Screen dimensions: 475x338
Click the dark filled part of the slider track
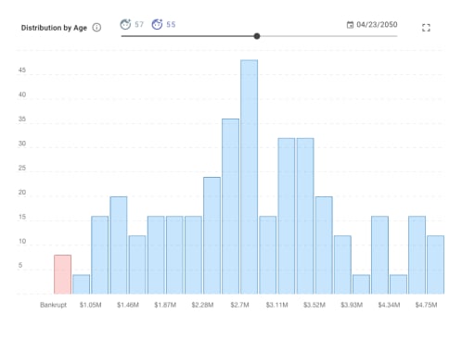pyautogui.click(x=187, y=36)
